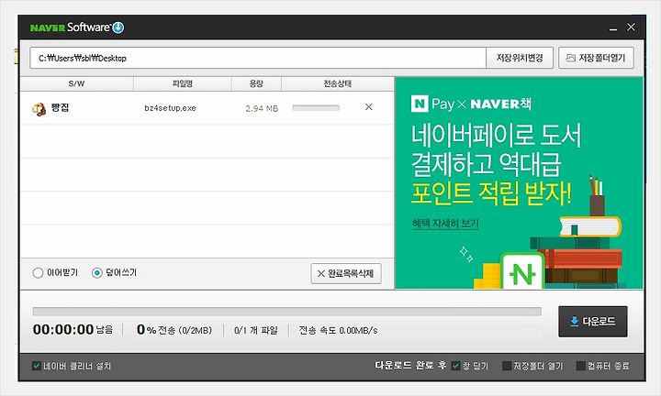Click the 포인트 적립 받자! ad headline
This screenshot has height=396, width=661.
point(491,193)
